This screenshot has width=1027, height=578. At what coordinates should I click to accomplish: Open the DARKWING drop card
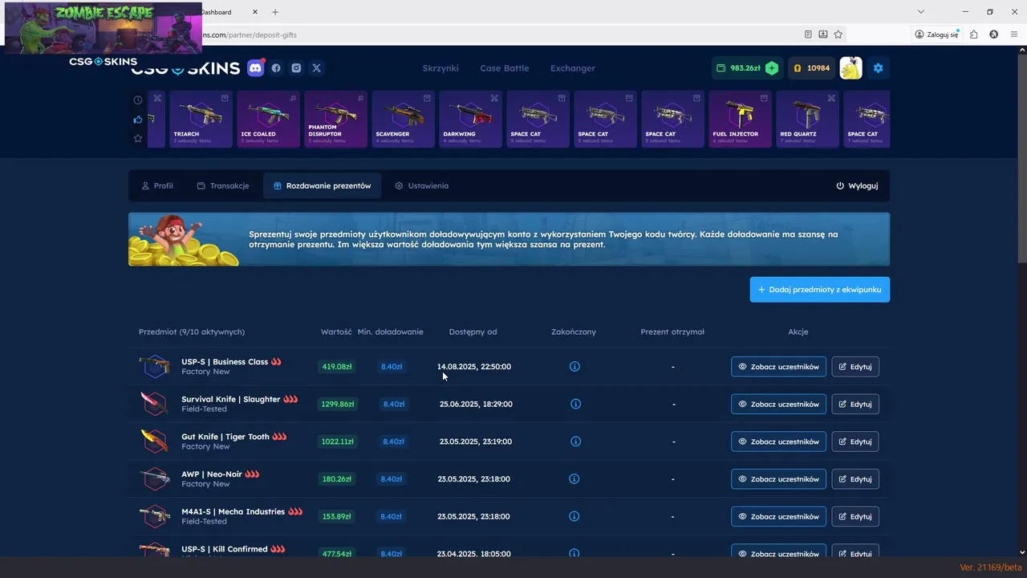(471, 119)
